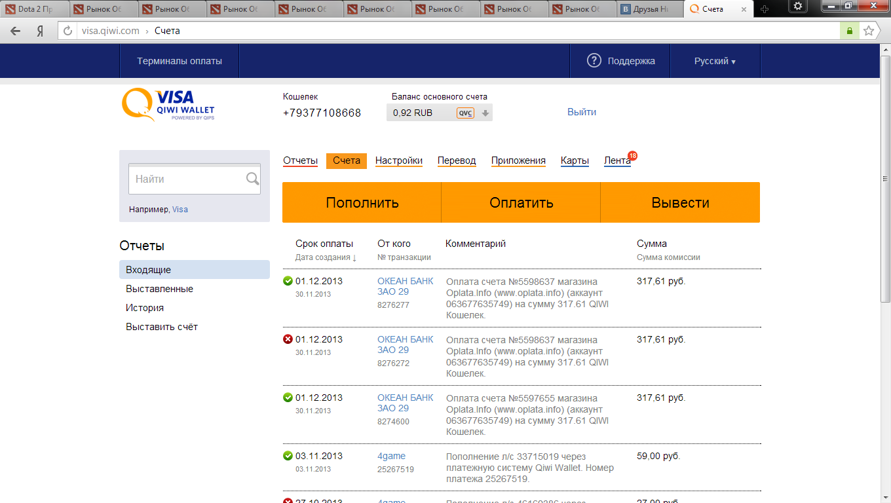Click the Yandex "Я" home button
Screen dimensions: 891x503
point(40,31)
